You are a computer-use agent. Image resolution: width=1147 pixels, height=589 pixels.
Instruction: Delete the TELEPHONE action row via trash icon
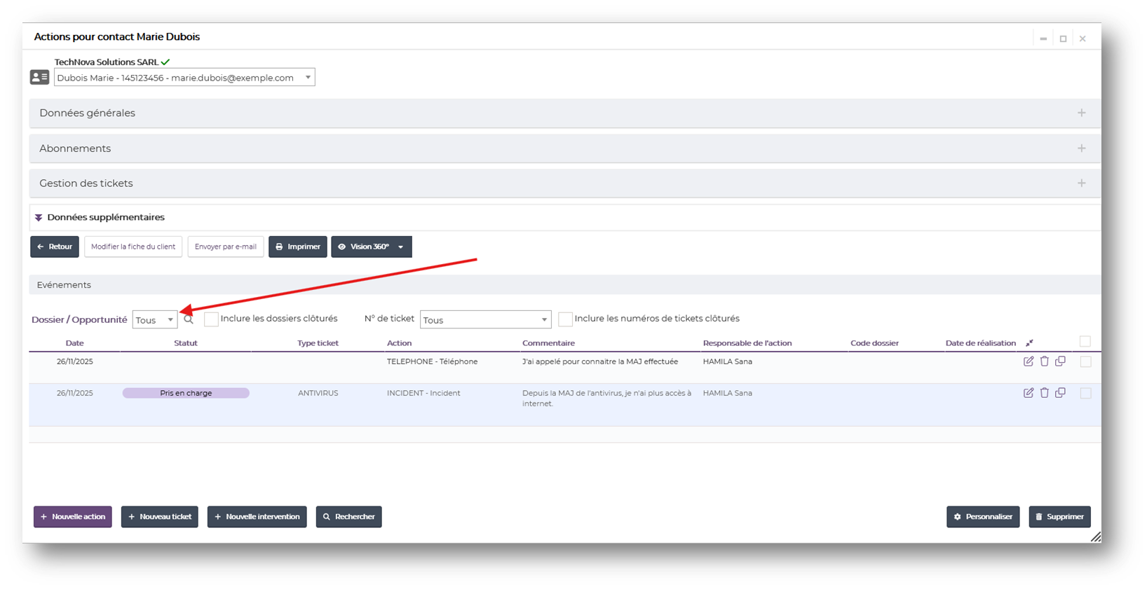[1044, 361]
